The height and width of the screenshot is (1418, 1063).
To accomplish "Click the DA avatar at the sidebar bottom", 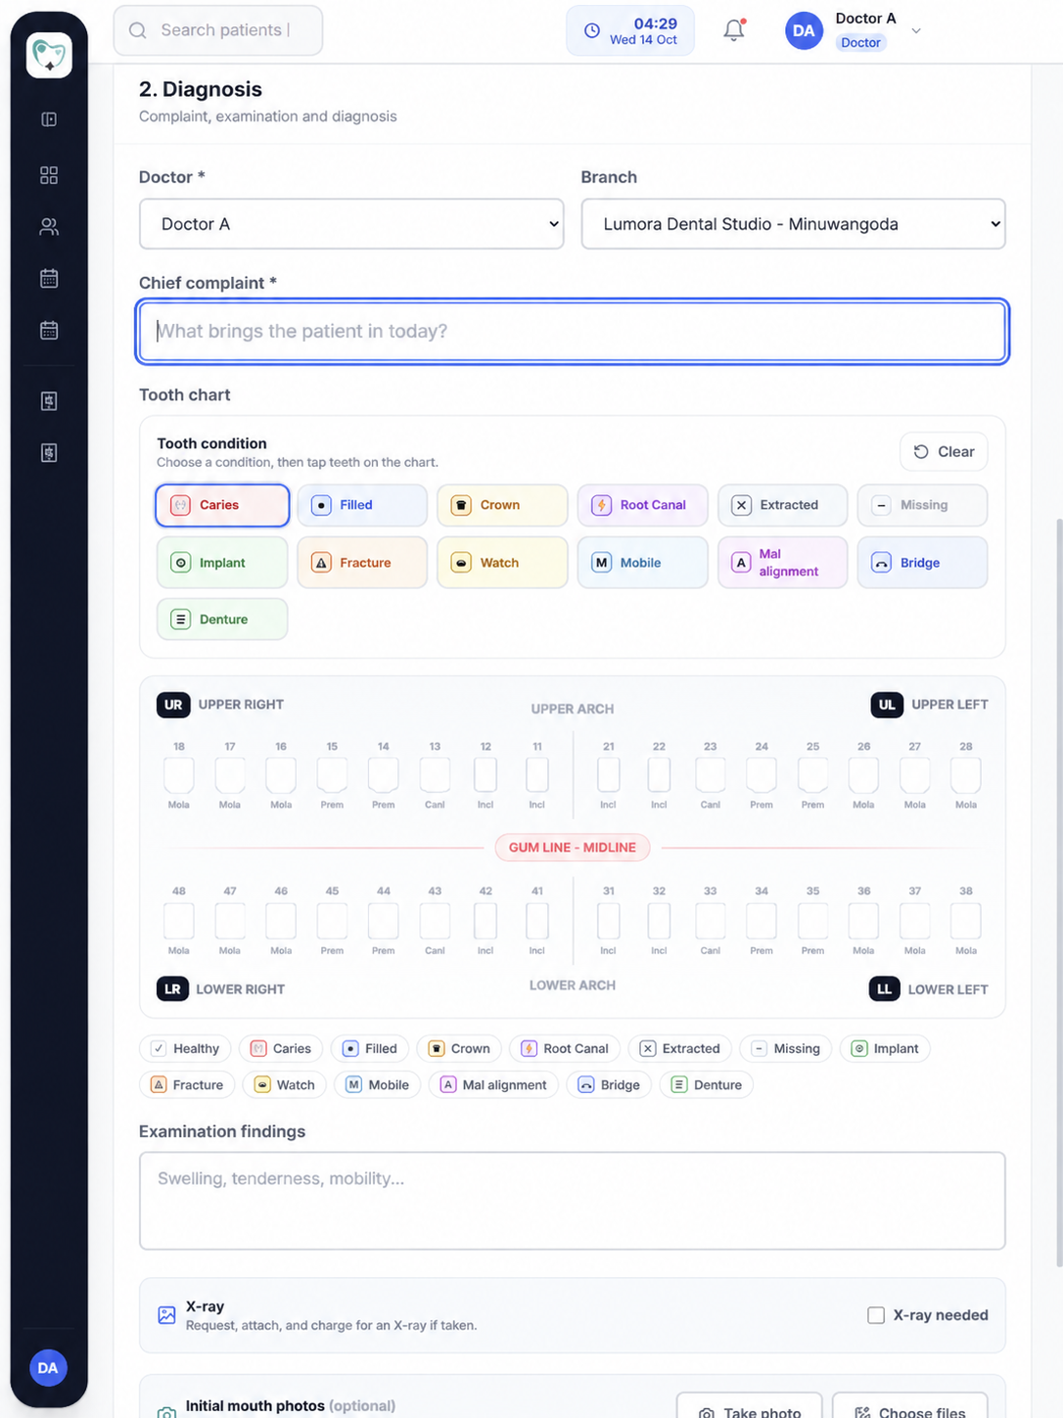I will (x=48, y=1368).
